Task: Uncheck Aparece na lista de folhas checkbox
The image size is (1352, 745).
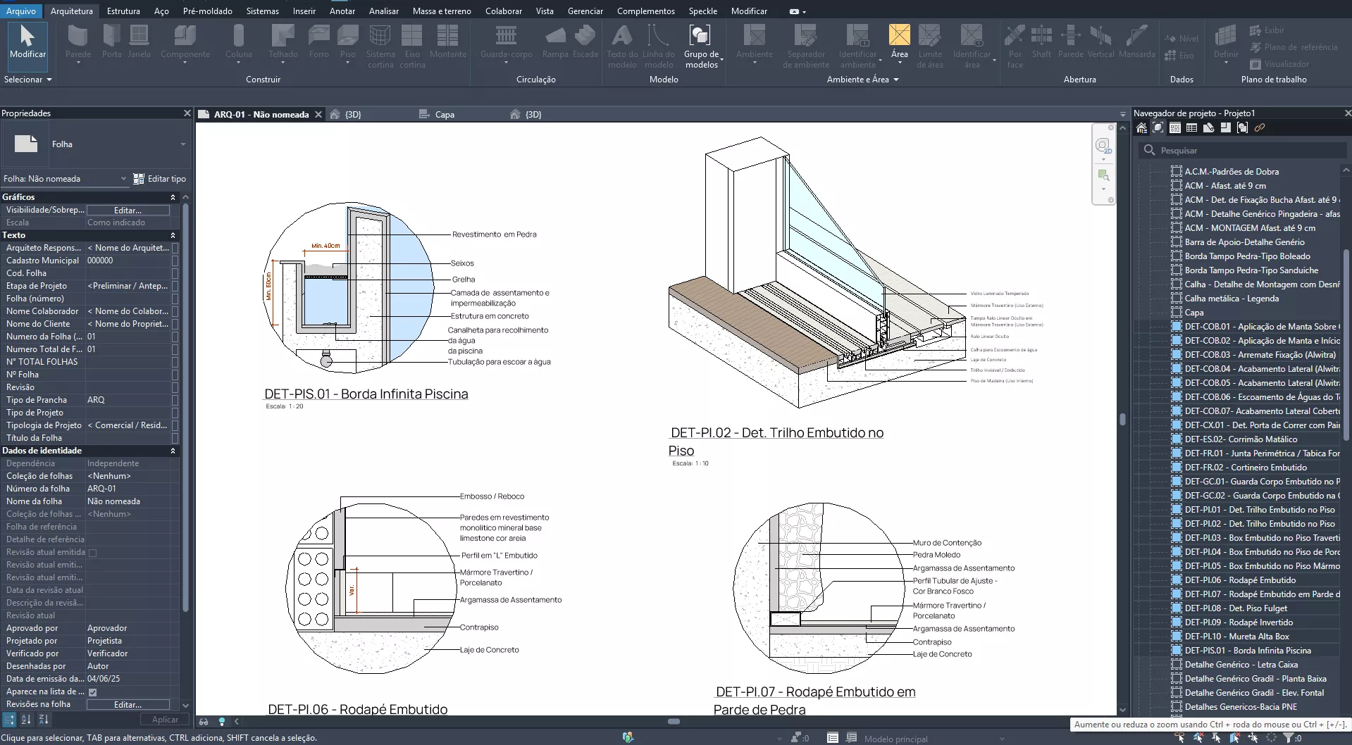Action: [92, 692]
